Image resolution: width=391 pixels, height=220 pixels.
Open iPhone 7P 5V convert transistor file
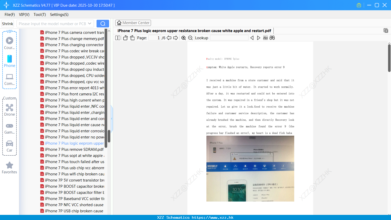point(72,180)
